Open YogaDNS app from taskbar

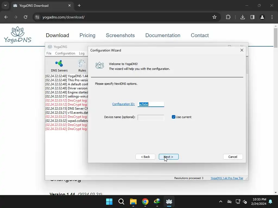click(x=169, y=201)
